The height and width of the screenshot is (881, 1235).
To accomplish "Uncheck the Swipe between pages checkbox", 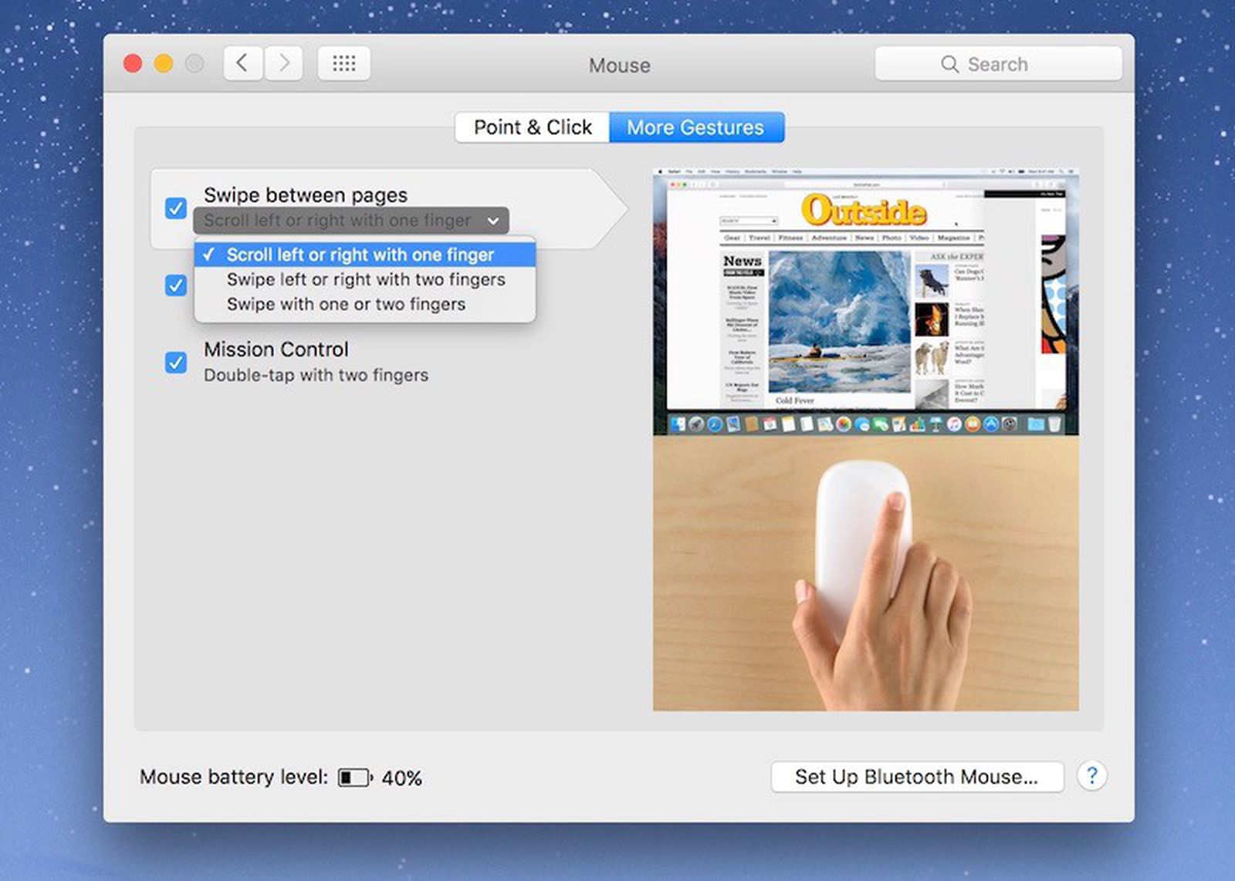I will [175, 208].
